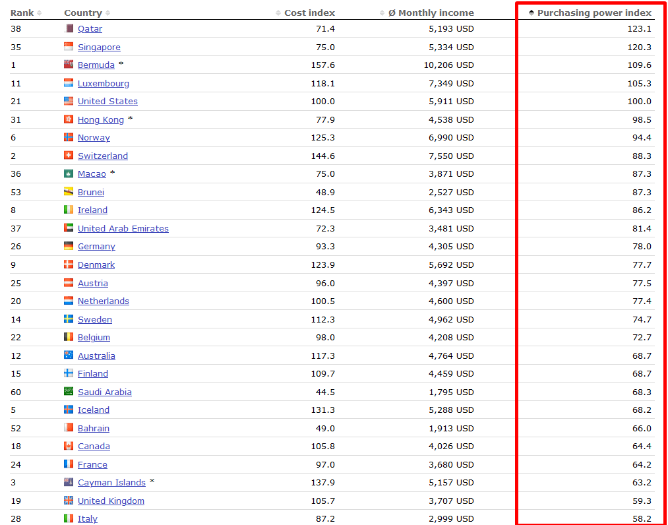Click the Brunei flag icon
668x525 pixels.
pyautogui.click(x=69, y=191)
